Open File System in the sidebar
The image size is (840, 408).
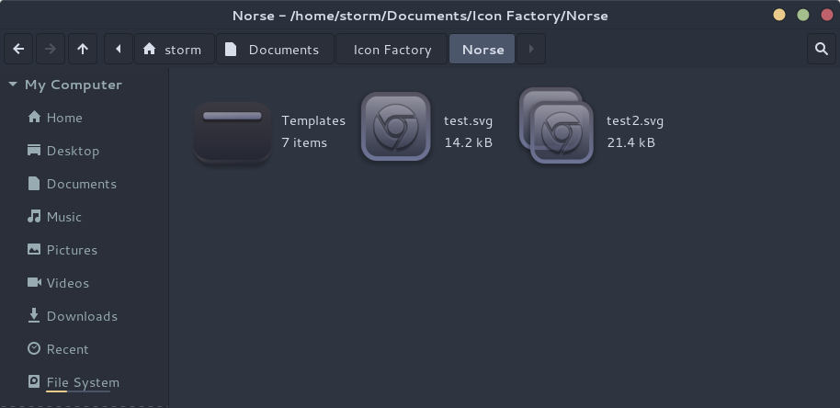85,382
